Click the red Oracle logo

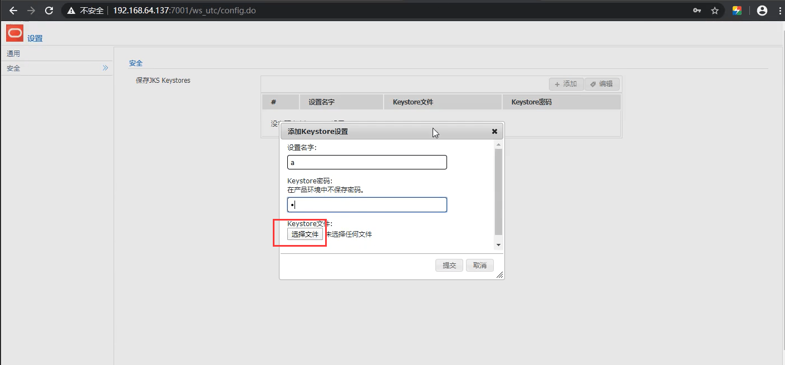point(15,33)
